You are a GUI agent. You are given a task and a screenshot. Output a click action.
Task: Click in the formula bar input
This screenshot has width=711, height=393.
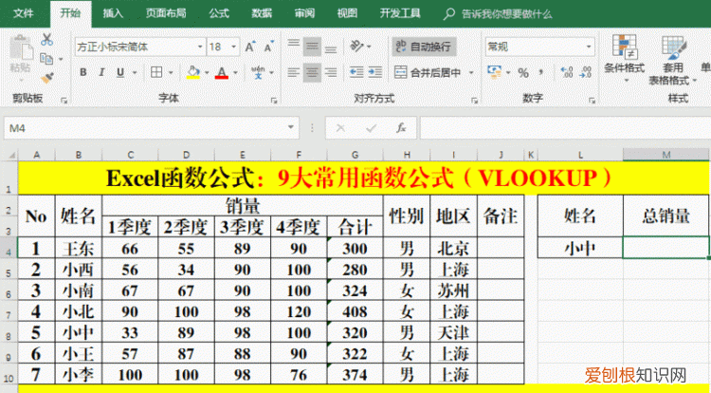click(x=565, y=128)
